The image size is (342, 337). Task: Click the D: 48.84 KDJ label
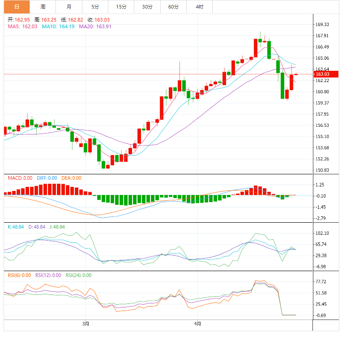tap(37, 227)
